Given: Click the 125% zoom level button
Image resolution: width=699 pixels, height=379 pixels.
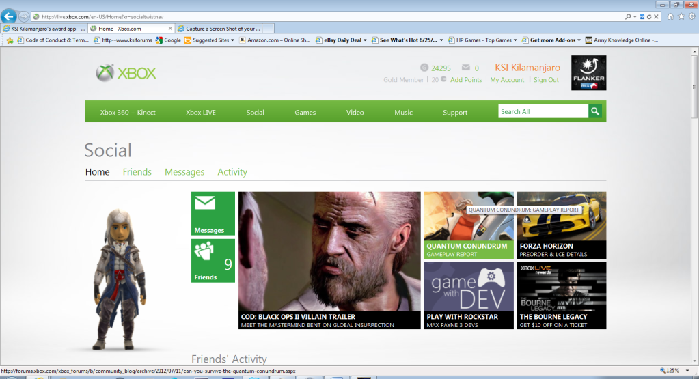Looking at the screenshot, I should point(670,371).
